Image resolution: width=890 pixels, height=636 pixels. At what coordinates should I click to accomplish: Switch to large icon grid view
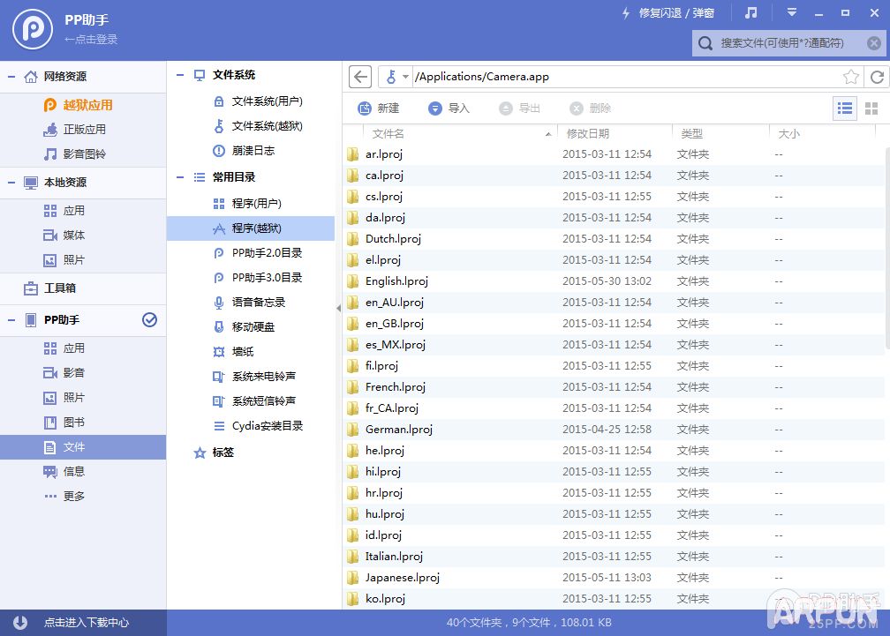tap(871, 108)
